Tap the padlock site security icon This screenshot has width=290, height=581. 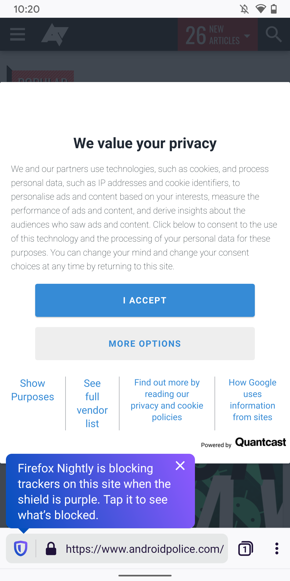point(51,549)
